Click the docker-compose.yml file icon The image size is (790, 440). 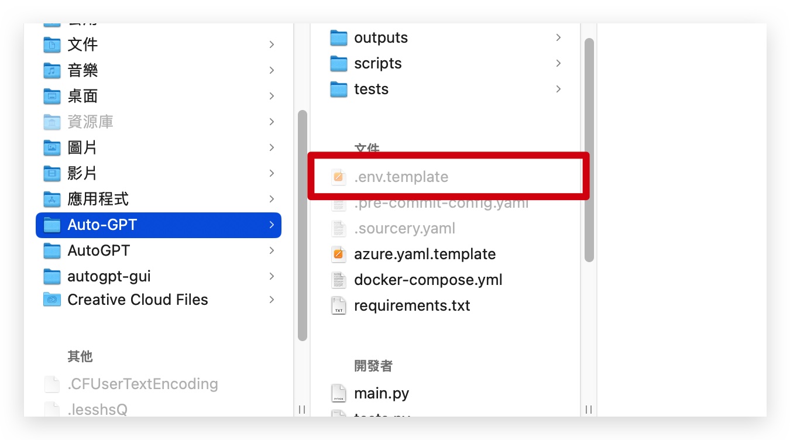[339, 280]
